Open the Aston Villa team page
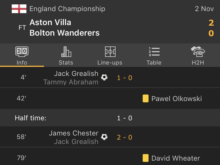This screenshot has height=165, width=220. tap(50, 22)
